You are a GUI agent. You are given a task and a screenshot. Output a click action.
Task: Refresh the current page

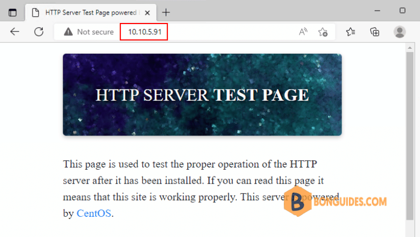39,32
